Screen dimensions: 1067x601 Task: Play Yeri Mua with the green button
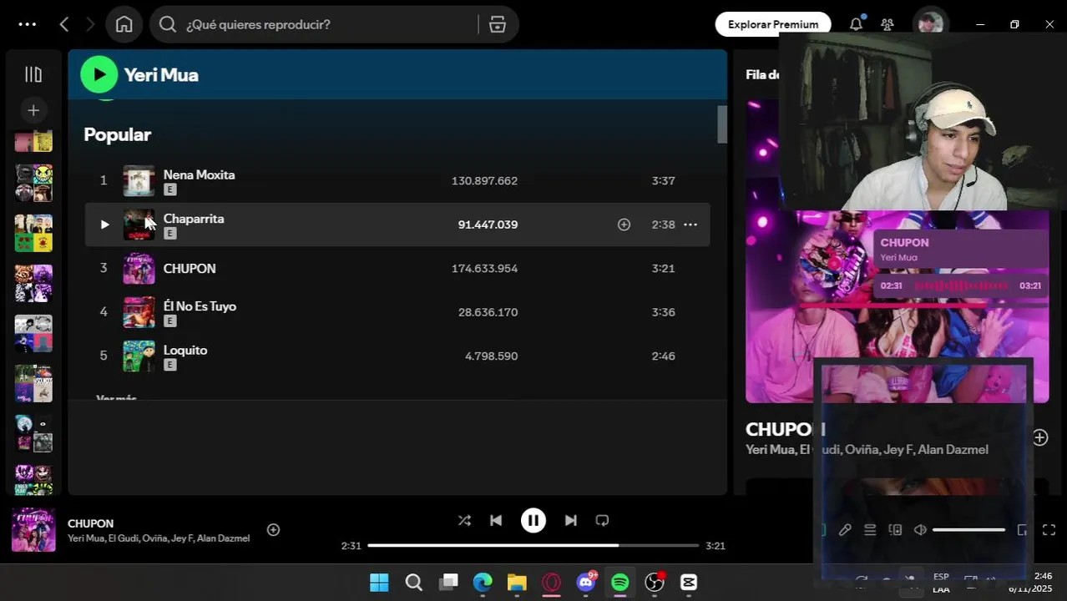pos(99,74)
